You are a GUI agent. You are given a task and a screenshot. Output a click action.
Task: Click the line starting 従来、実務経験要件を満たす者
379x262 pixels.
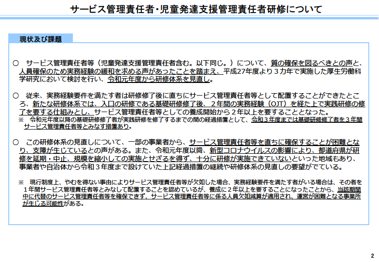pyautogui.click(x=192, y=96)
